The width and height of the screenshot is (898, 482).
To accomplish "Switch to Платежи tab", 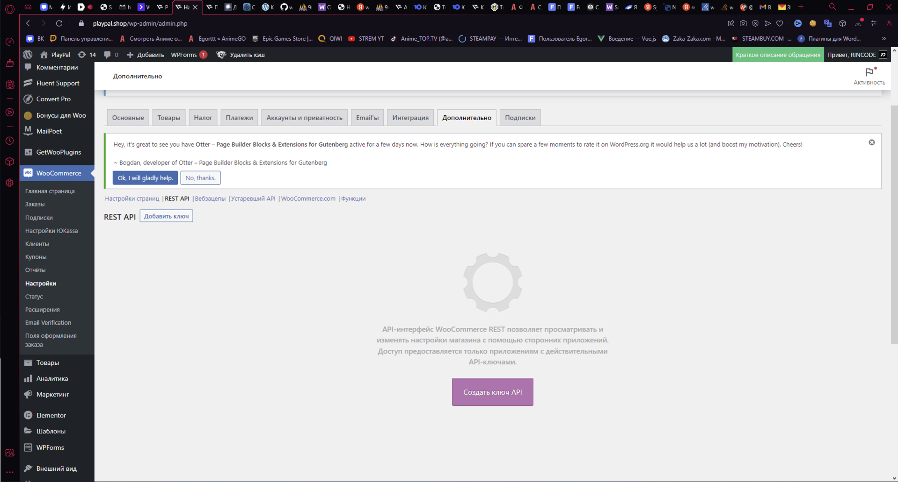I will point(239,118).
